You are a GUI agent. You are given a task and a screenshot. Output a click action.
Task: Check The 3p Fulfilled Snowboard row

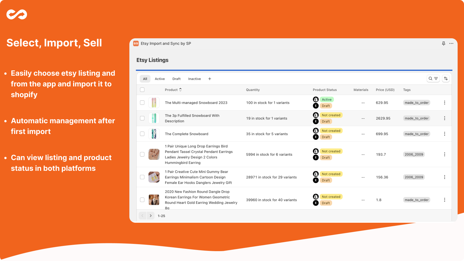(x=142, y=118)
